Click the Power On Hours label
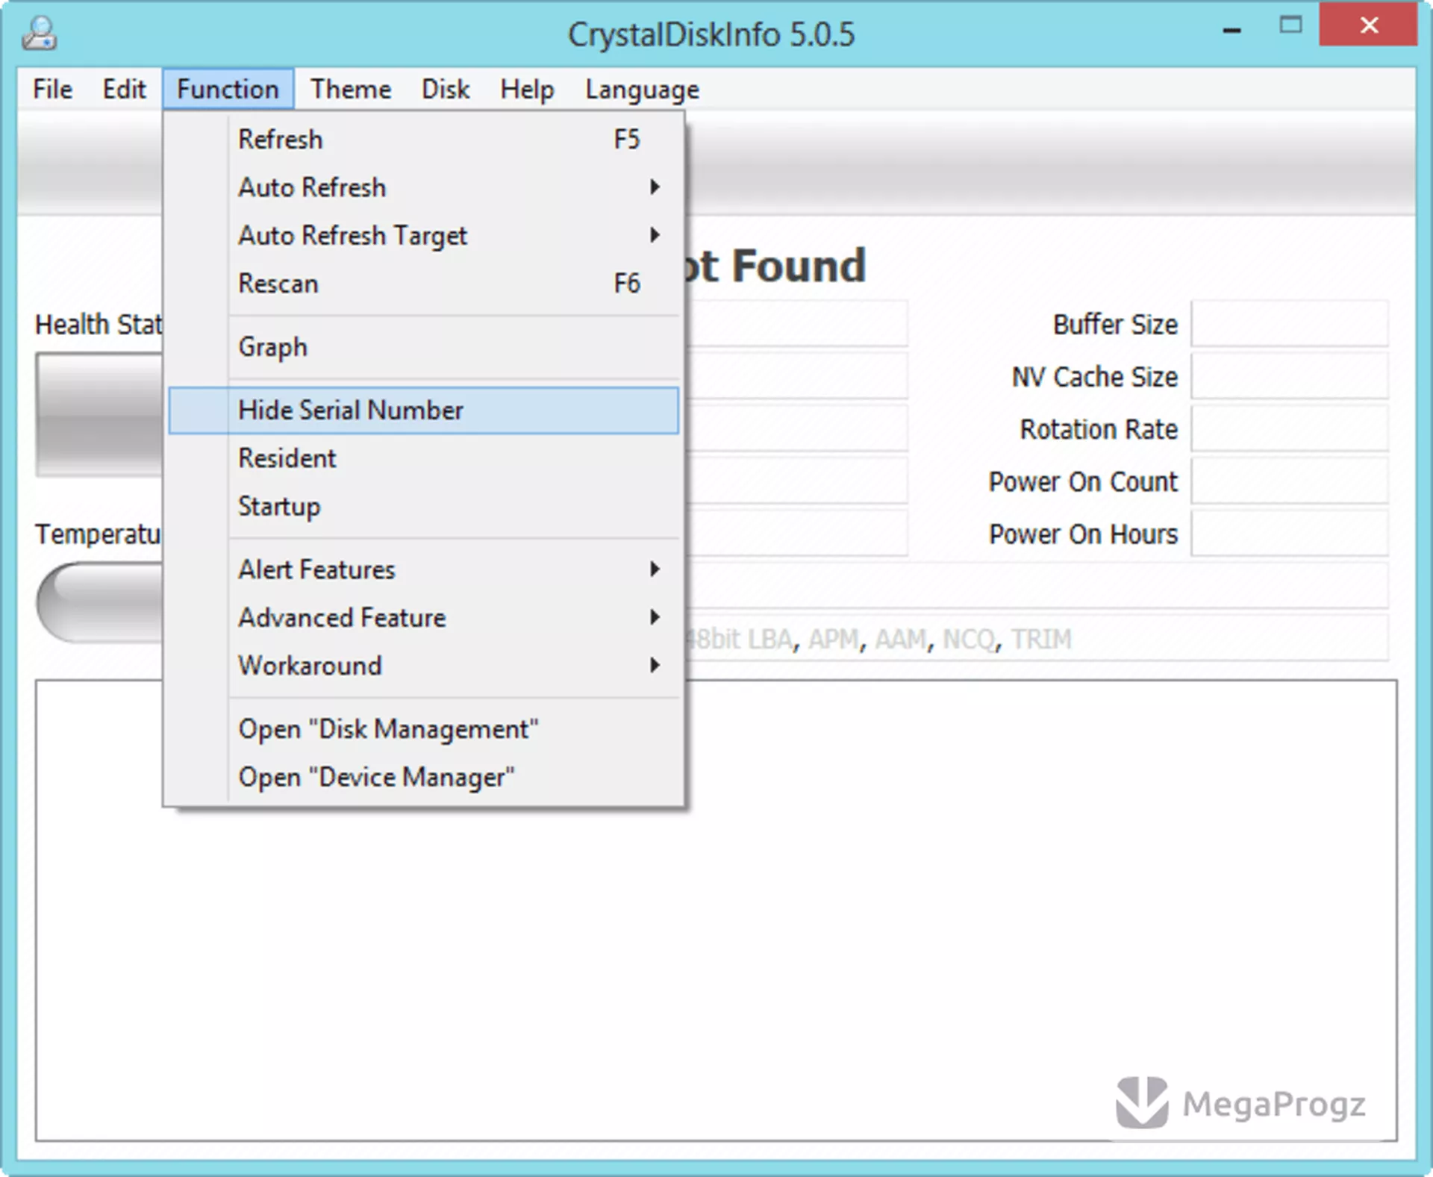Image resolution: width=1433 pixels, height=1177 pixels. point(1083,534)
